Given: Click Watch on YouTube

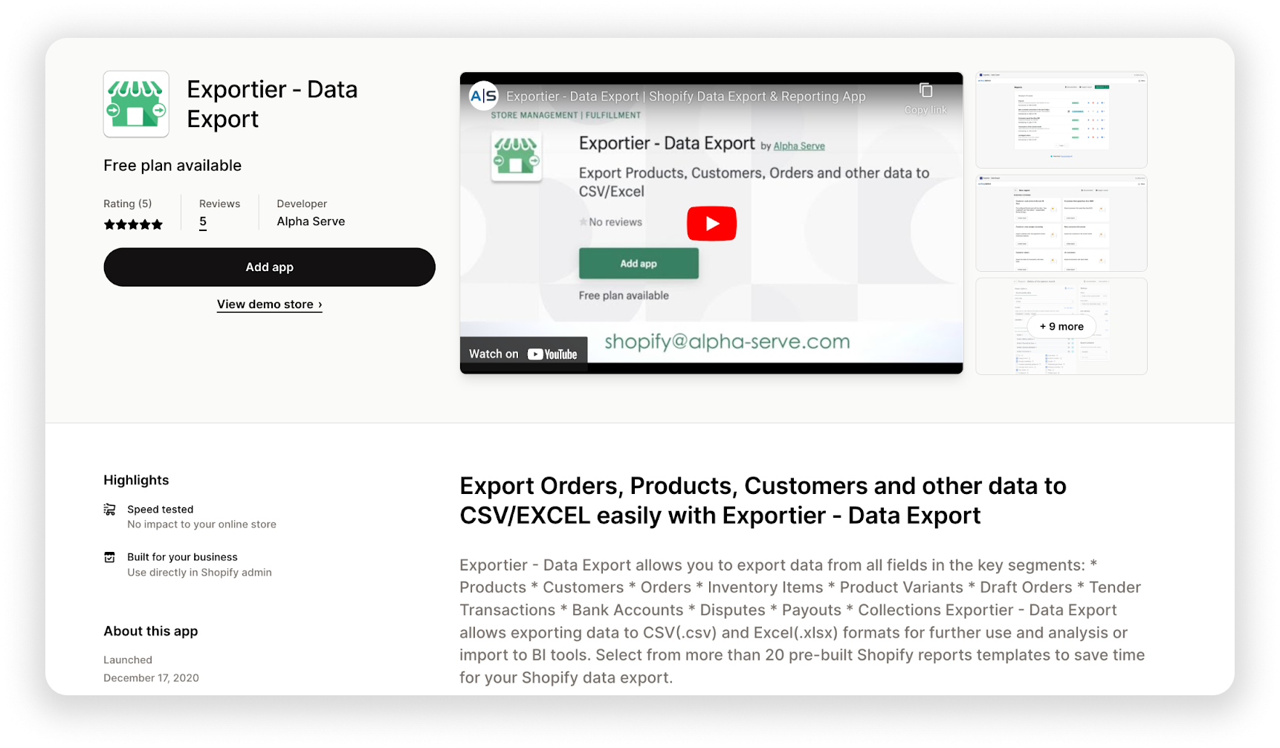Looking at the screenshot, I should 523,354.
